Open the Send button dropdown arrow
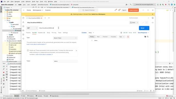This screenshot has width=176, height=99. point(148,28)
